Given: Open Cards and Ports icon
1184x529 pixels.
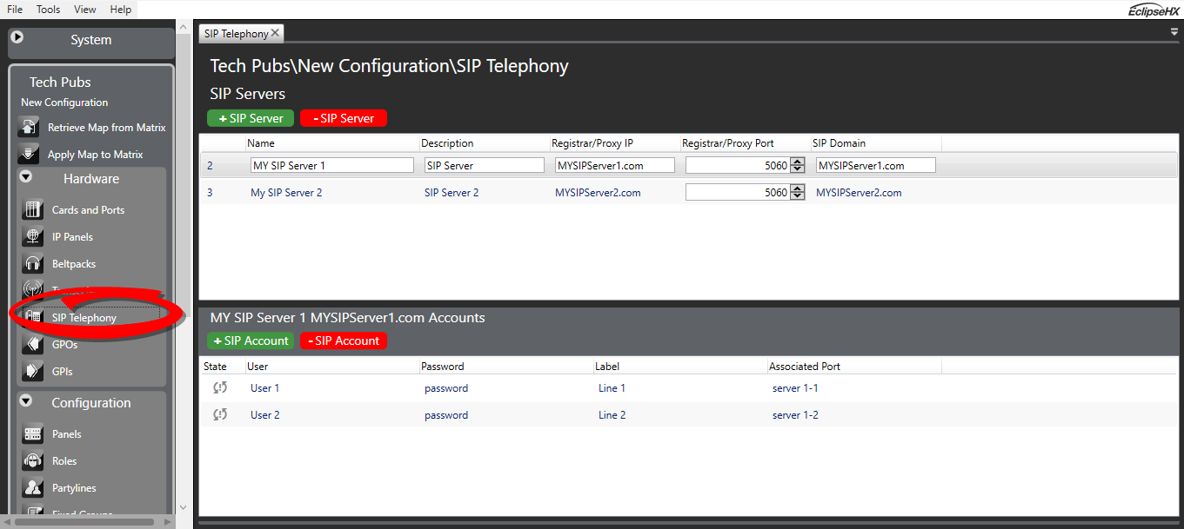Looking at the screenshot, I should coord(33,209).
